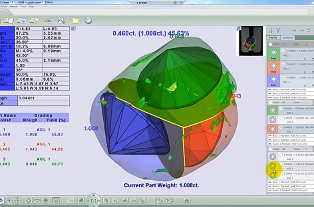Click the blue-background solution diamond icon
Image resolution: width=314 pixels, height=207 pixels.
274,80
